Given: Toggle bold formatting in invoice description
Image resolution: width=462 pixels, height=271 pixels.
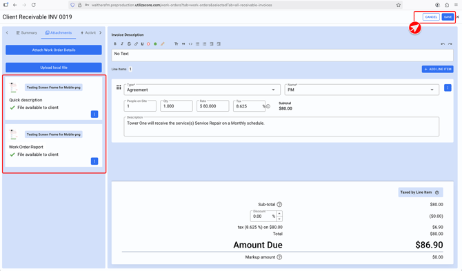Looking at the screenshot, I should coord(115,44).
